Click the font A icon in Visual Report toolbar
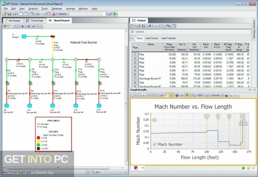The height and width of the screenshot is (177, 258). [x=23, y=26]
